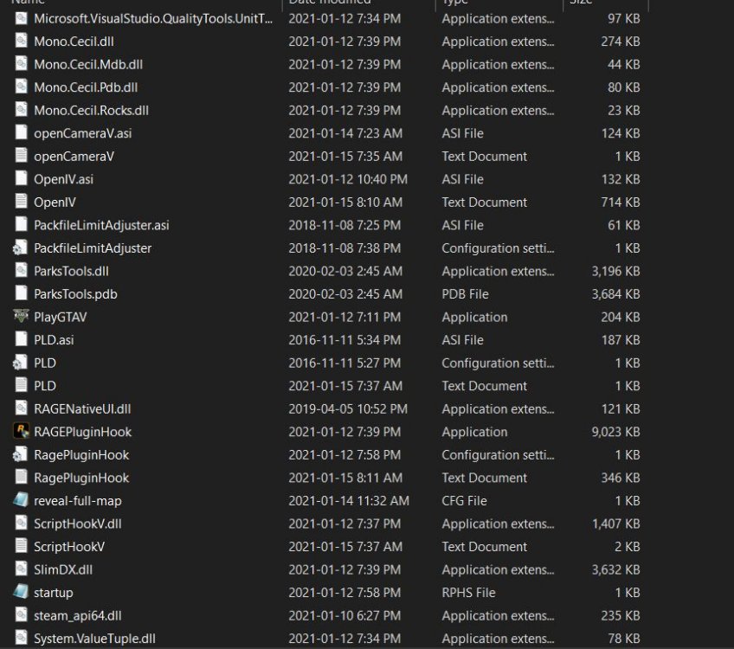Select the RagePluginHook text document name
734x649 pixels.
(x=81, y=478)
